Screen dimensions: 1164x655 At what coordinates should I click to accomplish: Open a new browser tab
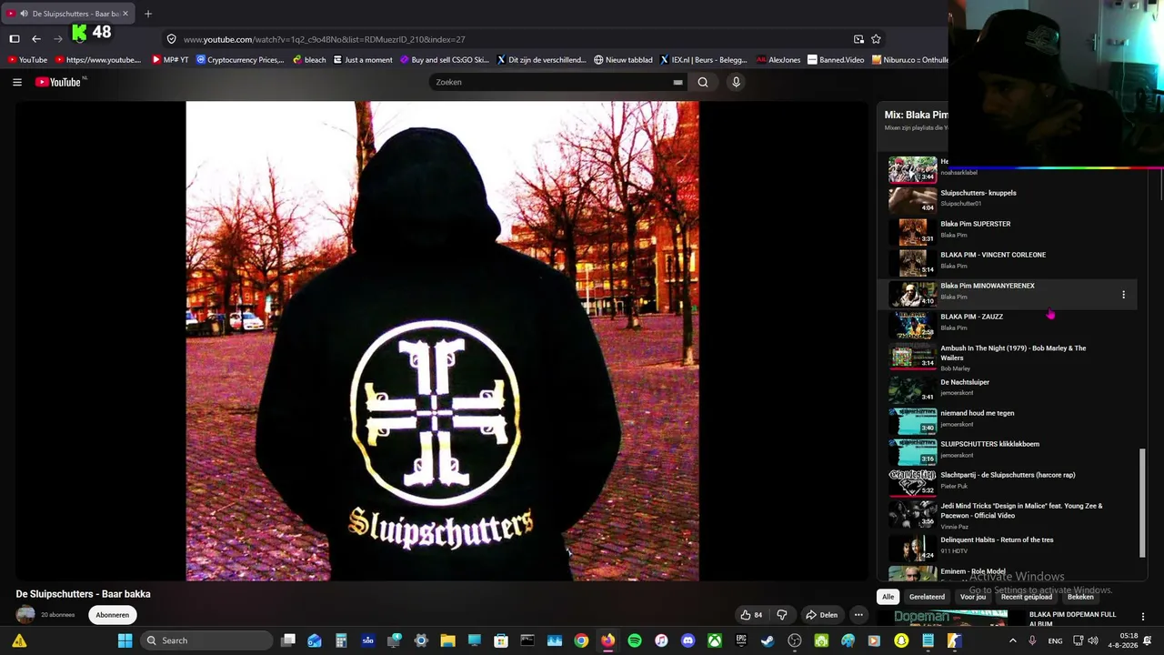pyautogui.click(x=148, y=14)
